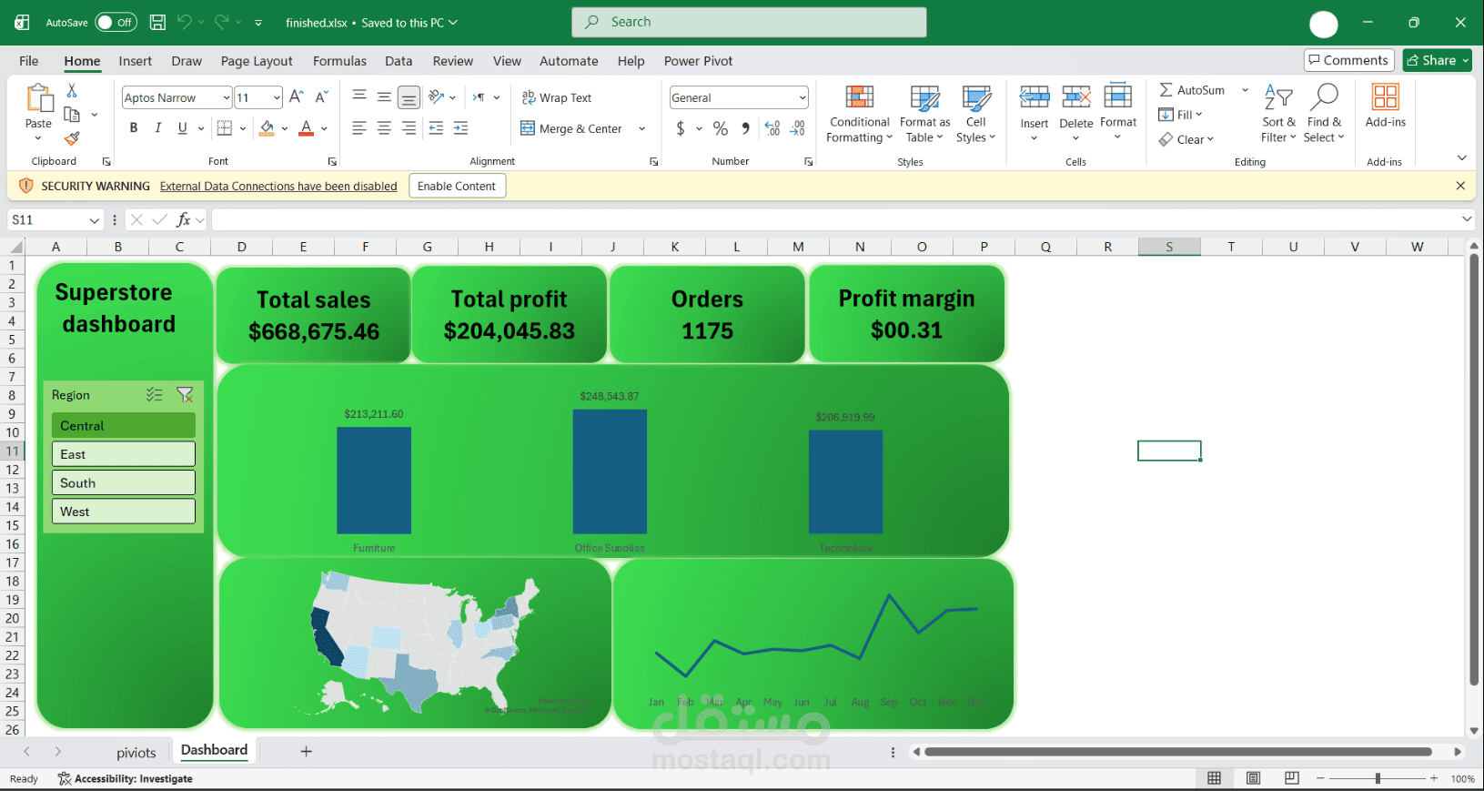Click Decrease Font Size icon
The image size is (1484, 791).
(x=321, y=97)
